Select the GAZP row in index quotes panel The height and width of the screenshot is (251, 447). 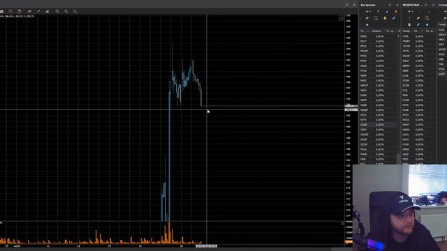pyautogui.click(x=419, y=154)
